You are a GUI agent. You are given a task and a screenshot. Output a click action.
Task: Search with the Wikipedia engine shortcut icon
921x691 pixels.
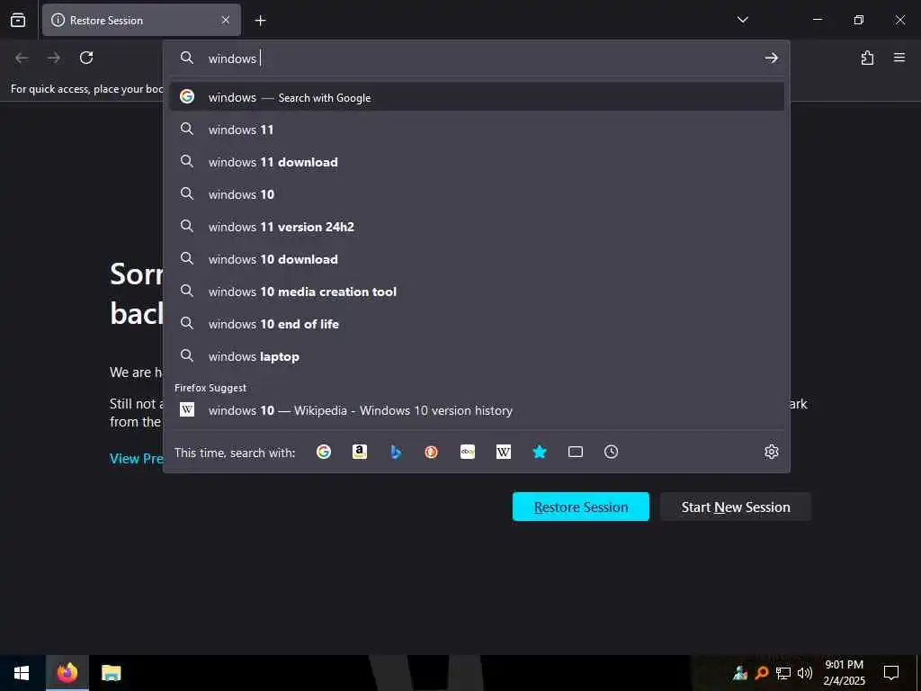pyautogui.click(x=504, y=452)
